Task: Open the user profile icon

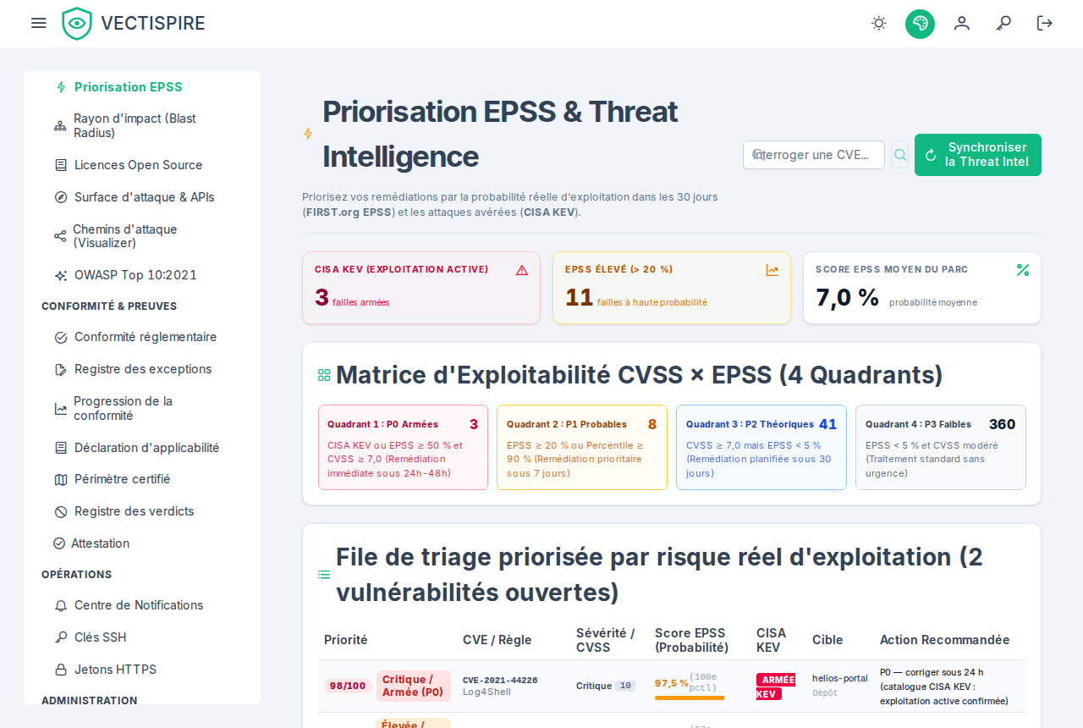Action: coord(962,23)
